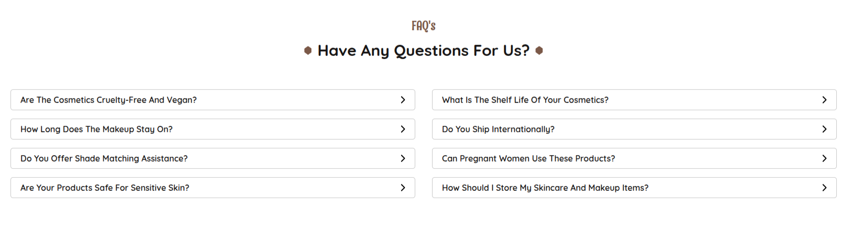Click chevron for Pregnant Women question

click(x=824, y=158)
